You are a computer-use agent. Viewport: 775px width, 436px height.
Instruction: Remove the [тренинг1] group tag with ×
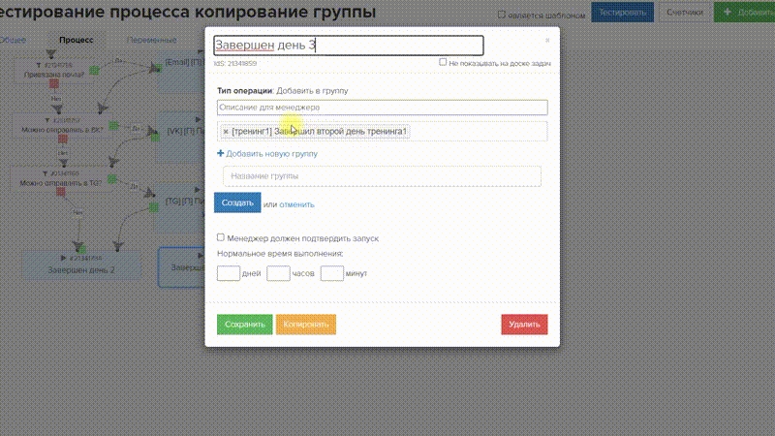225,132
